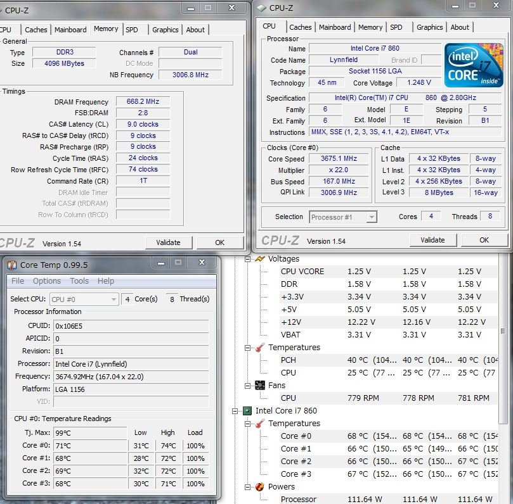Click the Platform LGA 1156 field
The image size is (513, 504).
tap(131, 389)
